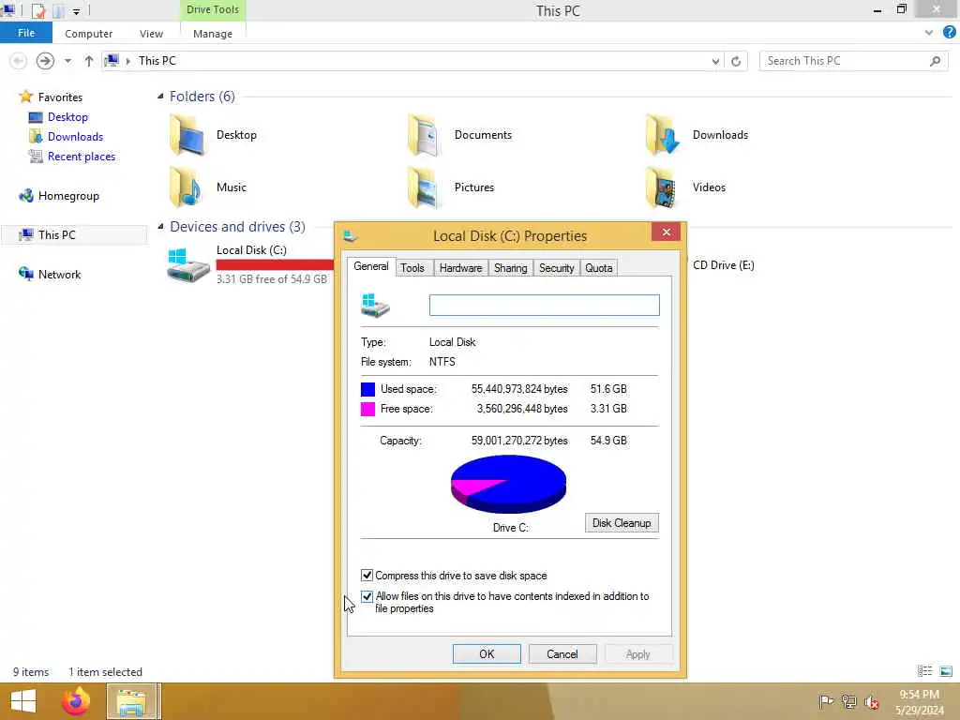Viewport: 960px width, 720px height.
Task: Click File Explorer taskbar icon
Action: [132, 701]
